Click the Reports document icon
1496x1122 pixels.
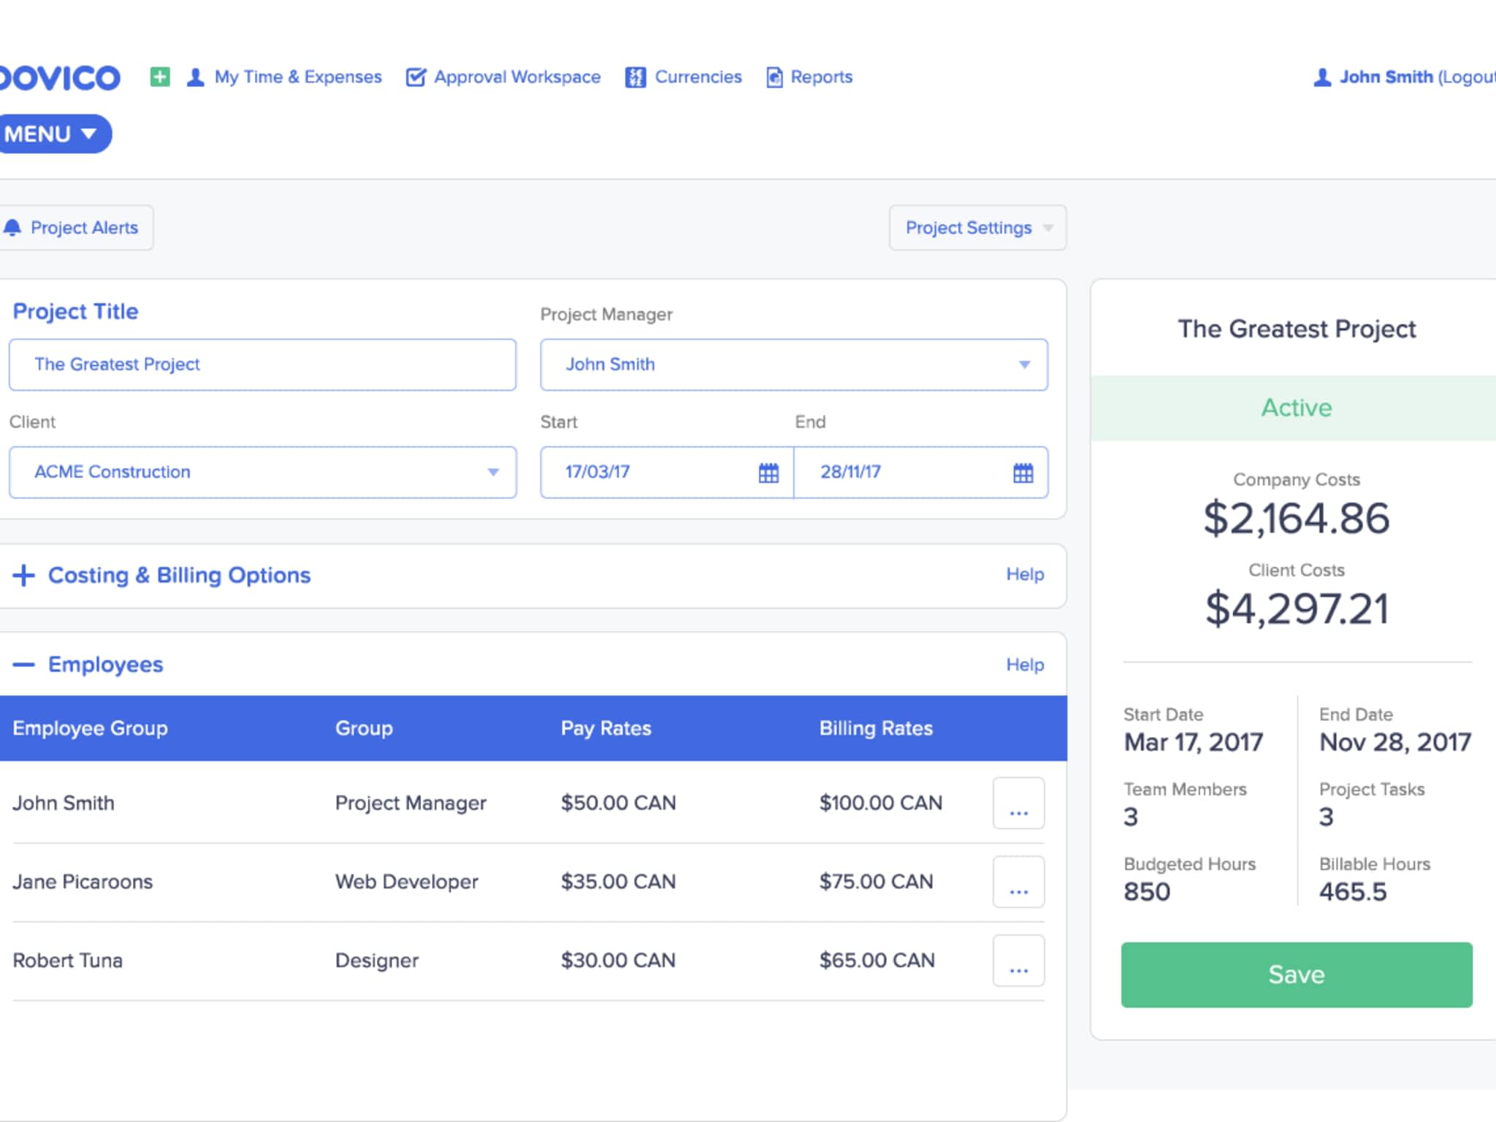pyautogui.click(x=774, y=77)
